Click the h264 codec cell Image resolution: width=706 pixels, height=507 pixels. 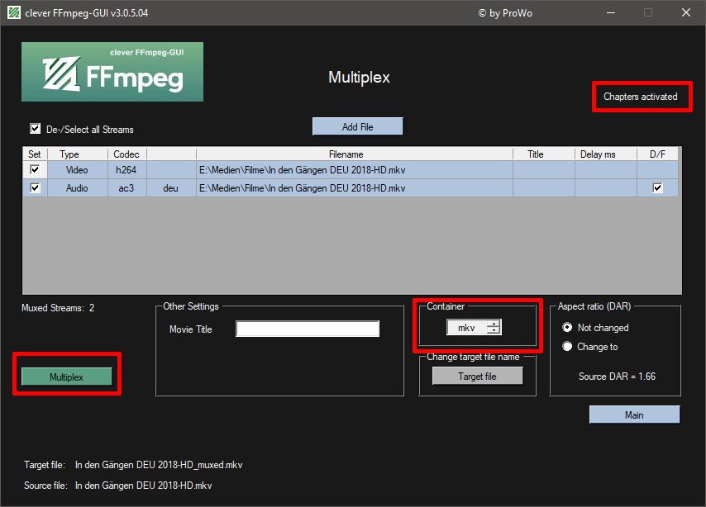(127, 170)
